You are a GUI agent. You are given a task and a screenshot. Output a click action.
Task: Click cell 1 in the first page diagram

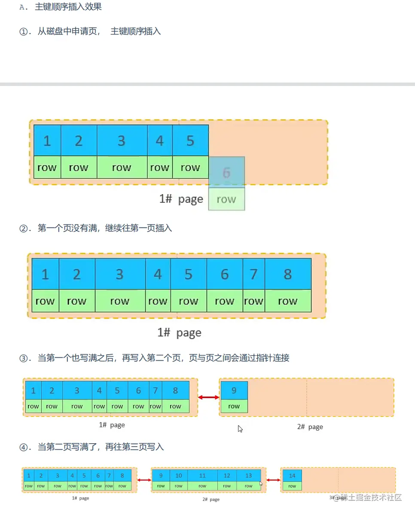[x=46, y=141]
